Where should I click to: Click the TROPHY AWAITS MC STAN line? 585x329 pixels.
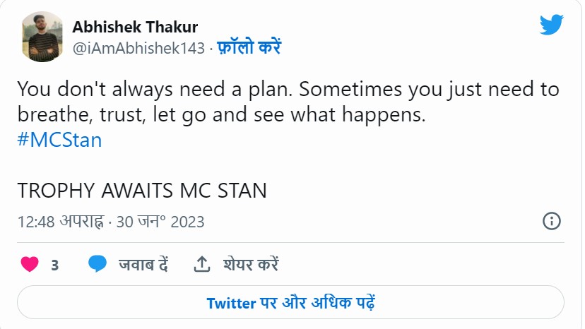coord(141,191)
